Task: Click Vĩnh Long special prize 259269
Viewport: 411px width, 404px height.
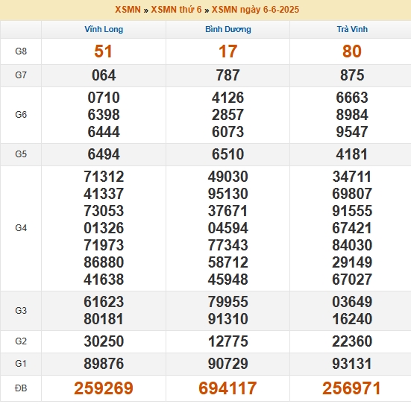Action: pos(104,388)
